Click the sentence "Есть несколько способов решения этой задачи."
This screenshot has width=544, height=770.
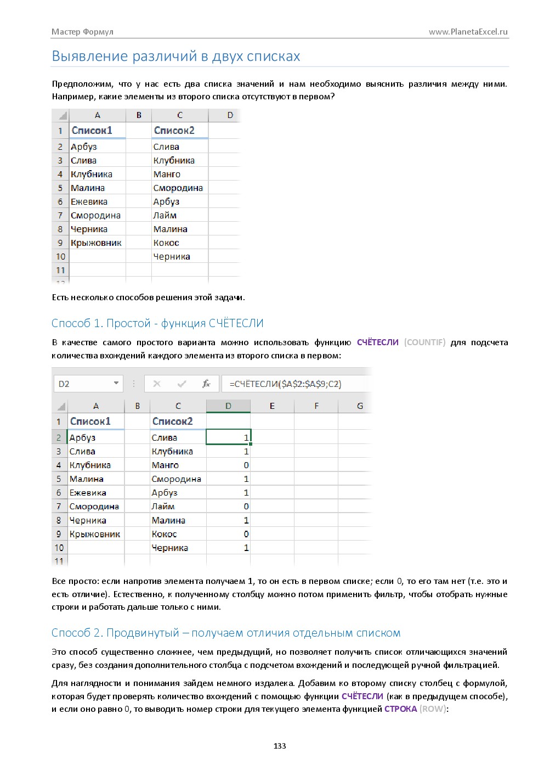[148, 297]
